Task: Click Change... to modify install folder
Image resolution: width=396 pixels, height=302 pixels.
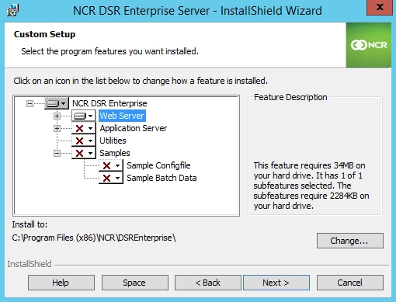Action: 350,241
